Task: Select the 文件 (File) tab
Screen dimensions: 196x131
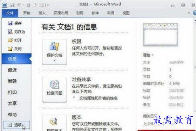Action: 10,13
